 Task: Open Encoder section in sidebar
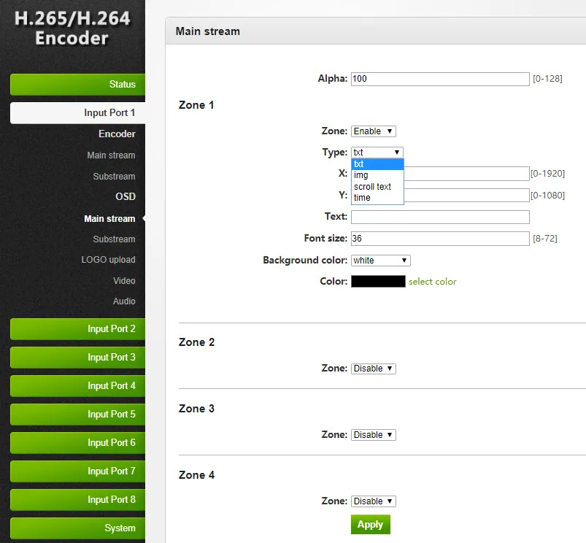point(117,134)
